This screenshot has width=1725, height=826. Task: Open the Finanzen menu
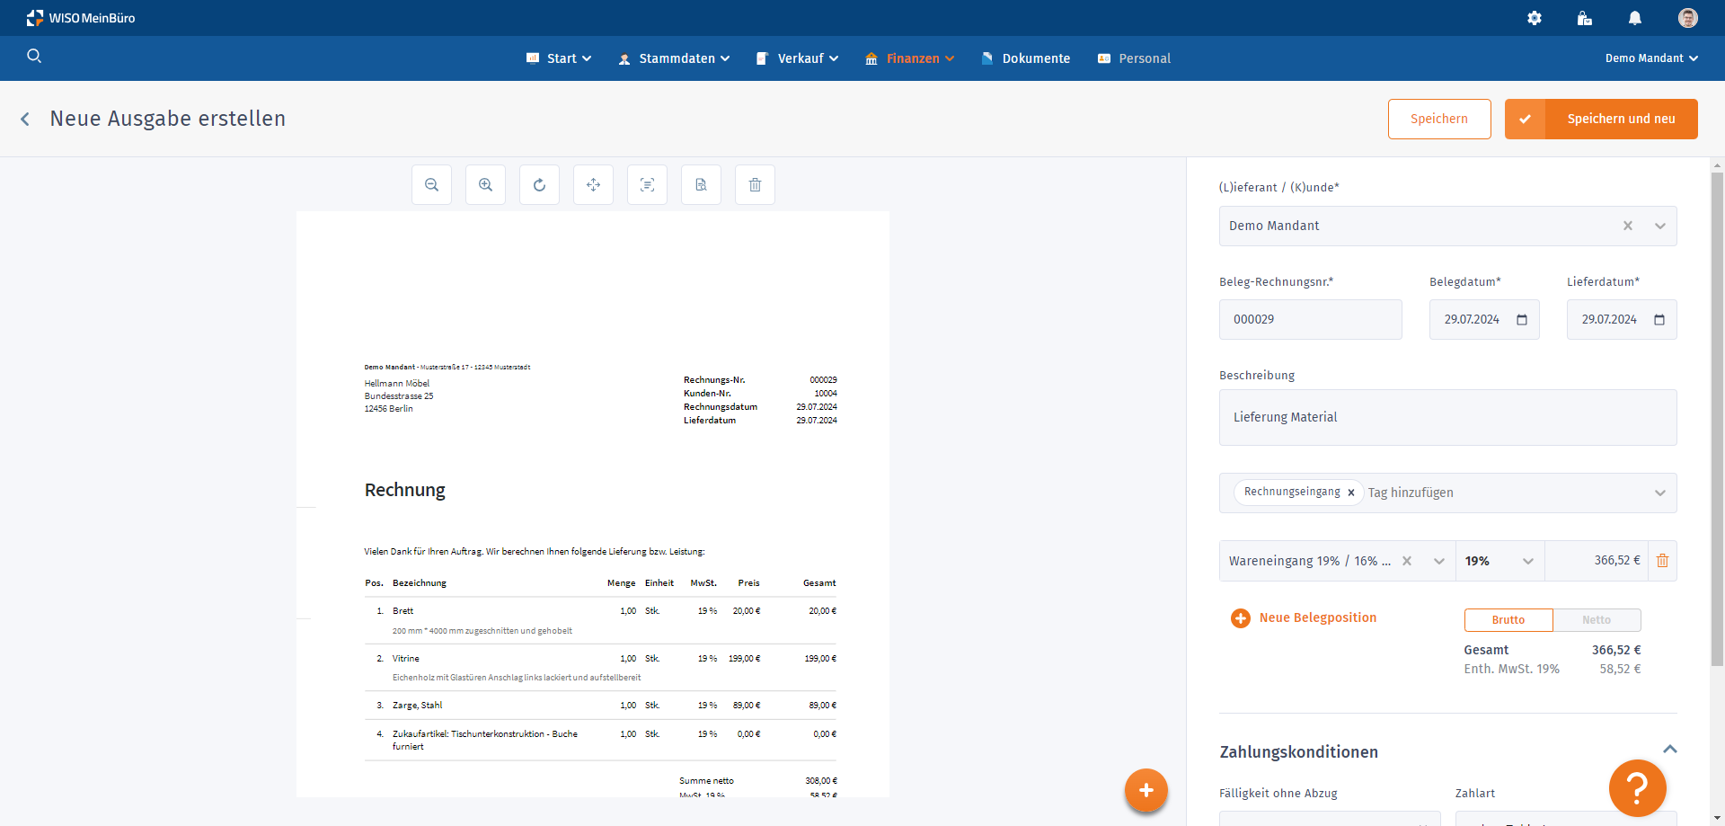911,58
